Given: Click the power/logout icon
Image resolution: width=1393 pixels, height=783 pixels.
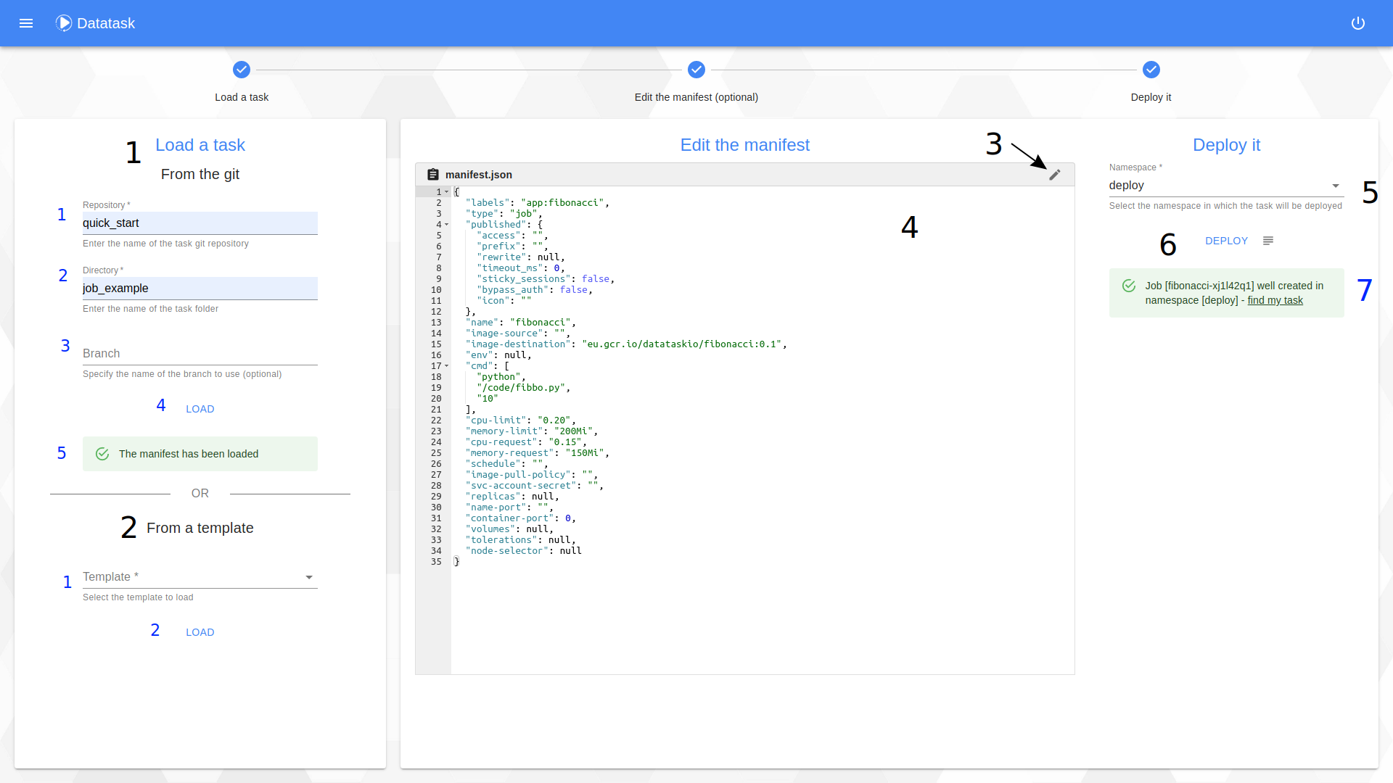Looking at the screenshot, I should click(x=1359, y=23).
